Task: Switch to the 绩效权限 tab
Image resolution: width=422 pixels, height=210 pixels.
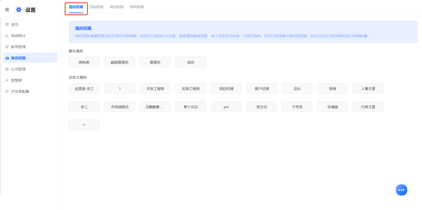Action: pos(137,7)
